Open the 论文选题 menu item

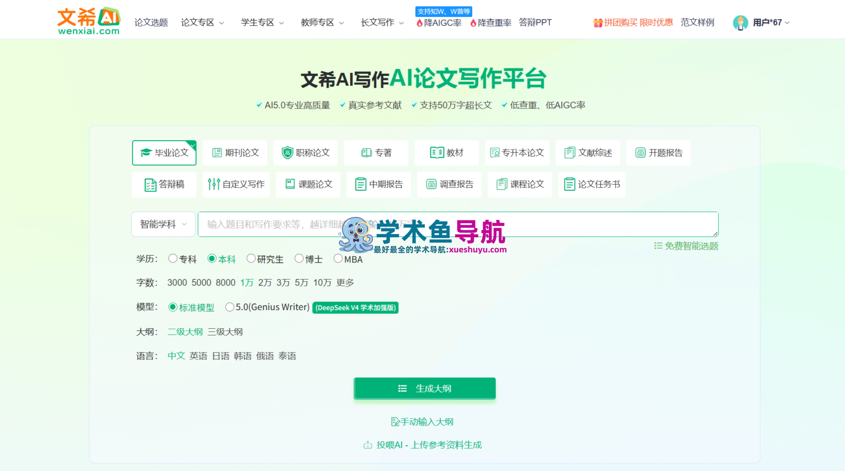coord(151,23)
